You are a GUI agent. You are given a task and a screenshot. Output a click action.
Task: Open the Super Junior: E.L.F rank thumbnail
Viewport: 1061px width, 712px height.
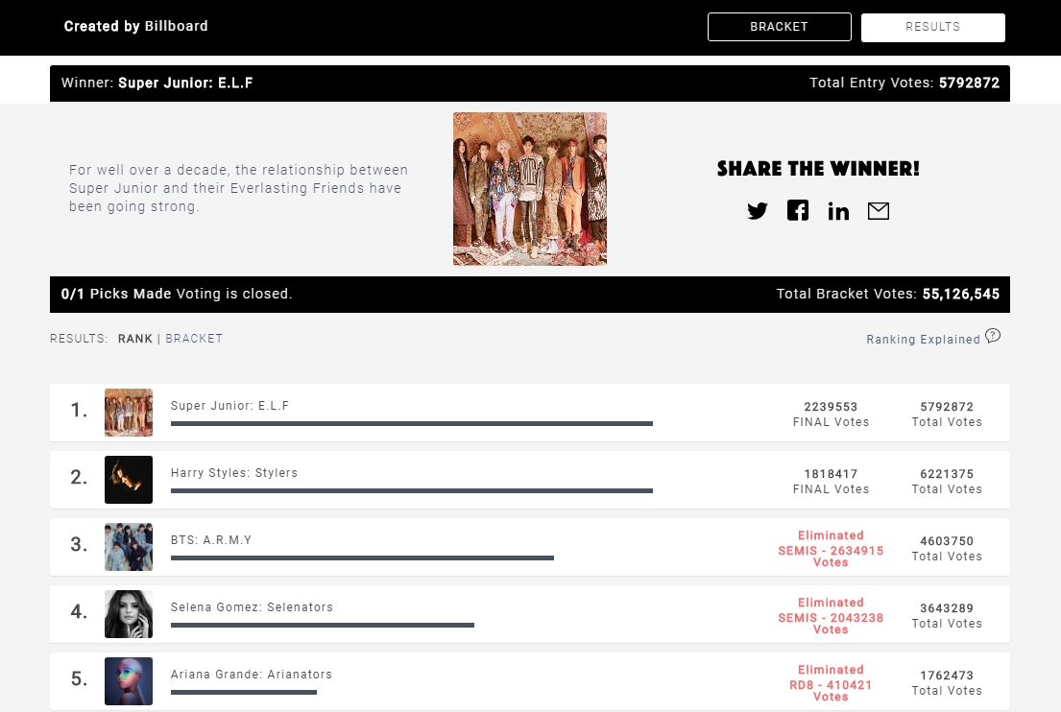(129, 413)
